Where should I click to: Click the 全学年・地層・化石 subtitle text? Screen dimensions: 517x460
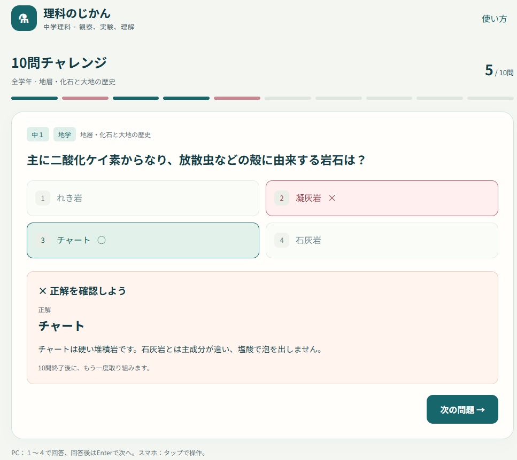click(63, 82)
